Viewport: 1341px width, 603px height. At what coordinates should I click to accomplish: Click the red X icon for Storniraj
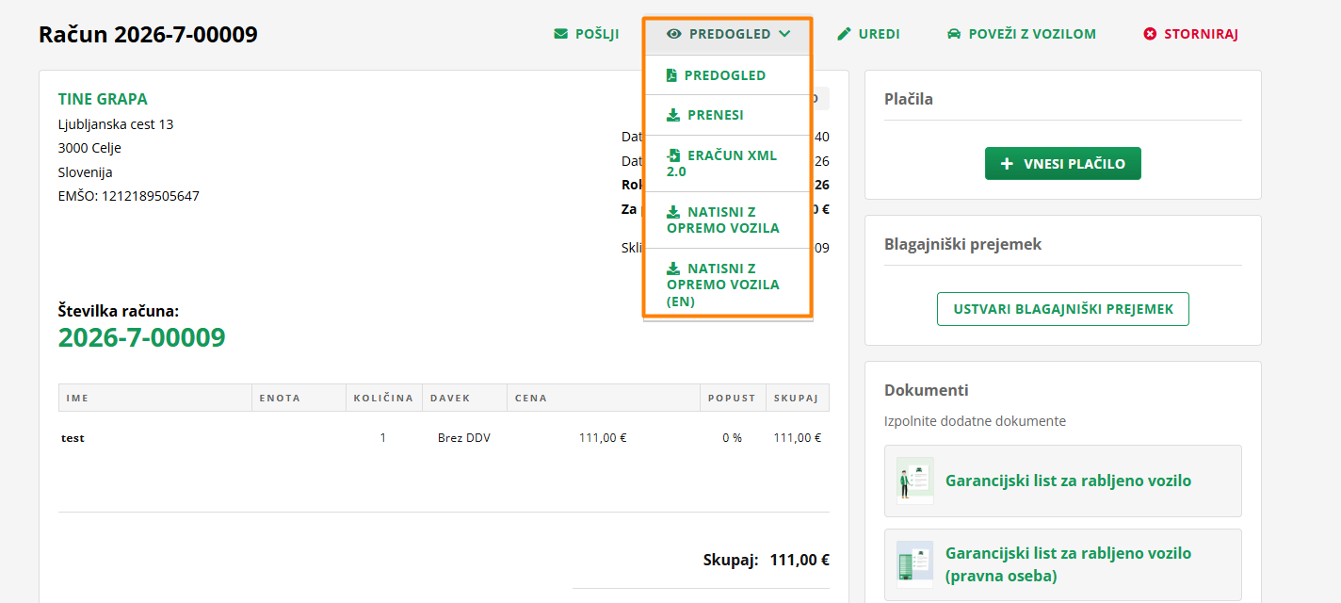click(1150, 34)
